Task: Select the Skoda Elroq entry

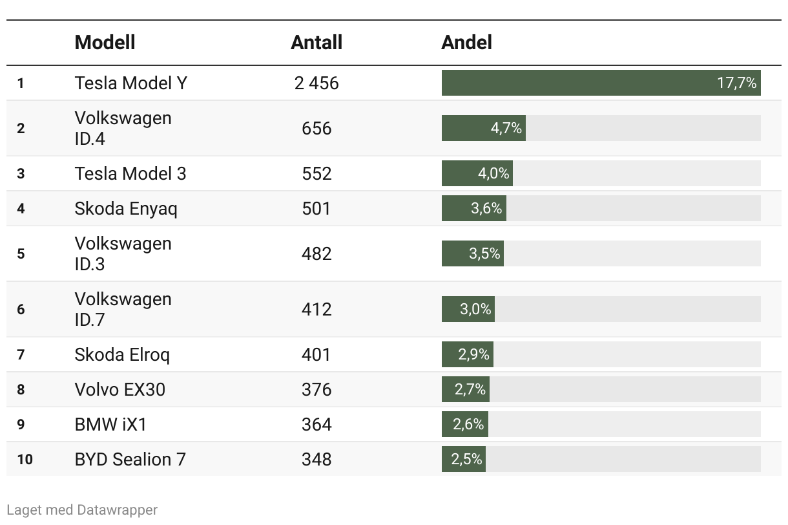Action: coord(122,354)
